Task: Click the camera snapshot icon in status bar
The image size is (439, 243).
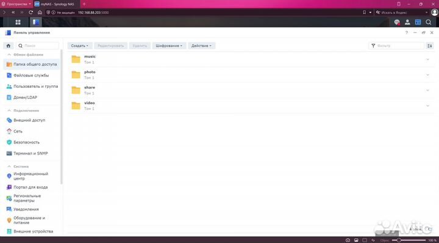Action: coord(348,240)
